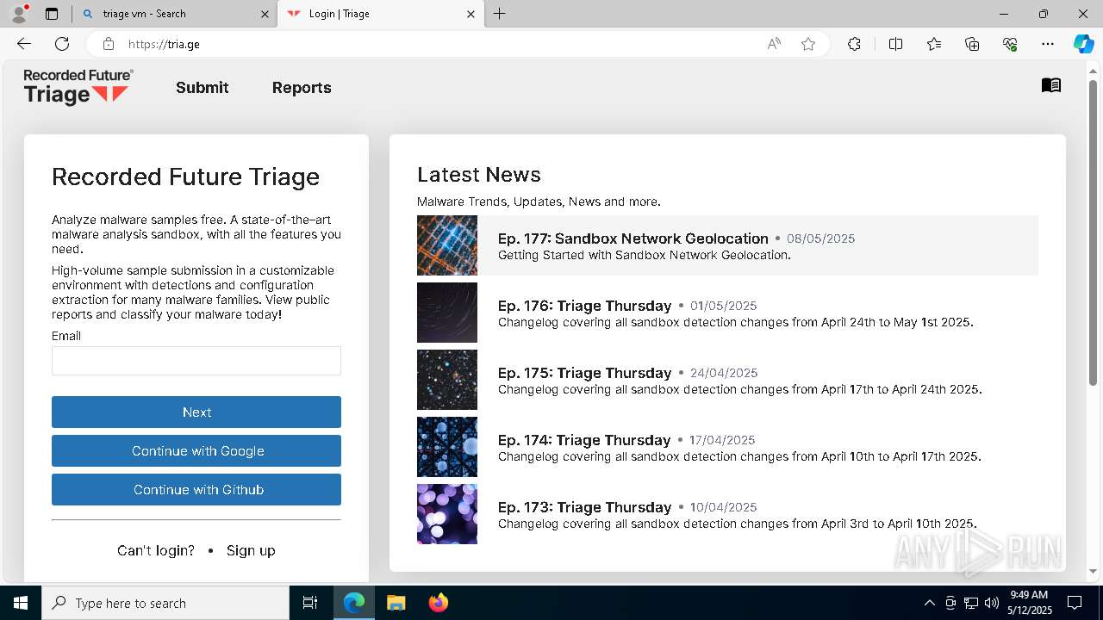This screenshot has height=620, width=1103.
Task: Click the Email input field
Action: coord(196,361)
